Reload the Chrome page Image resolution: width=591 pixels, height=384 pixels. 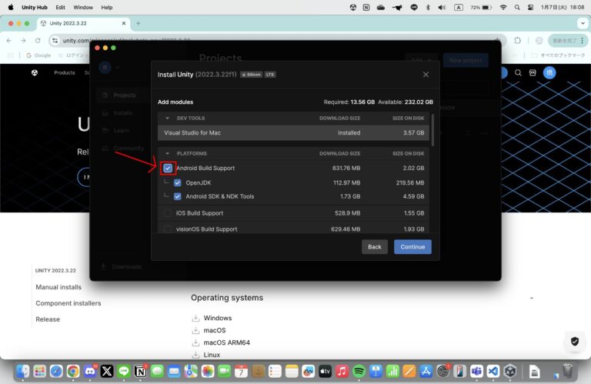click(38, 40)
